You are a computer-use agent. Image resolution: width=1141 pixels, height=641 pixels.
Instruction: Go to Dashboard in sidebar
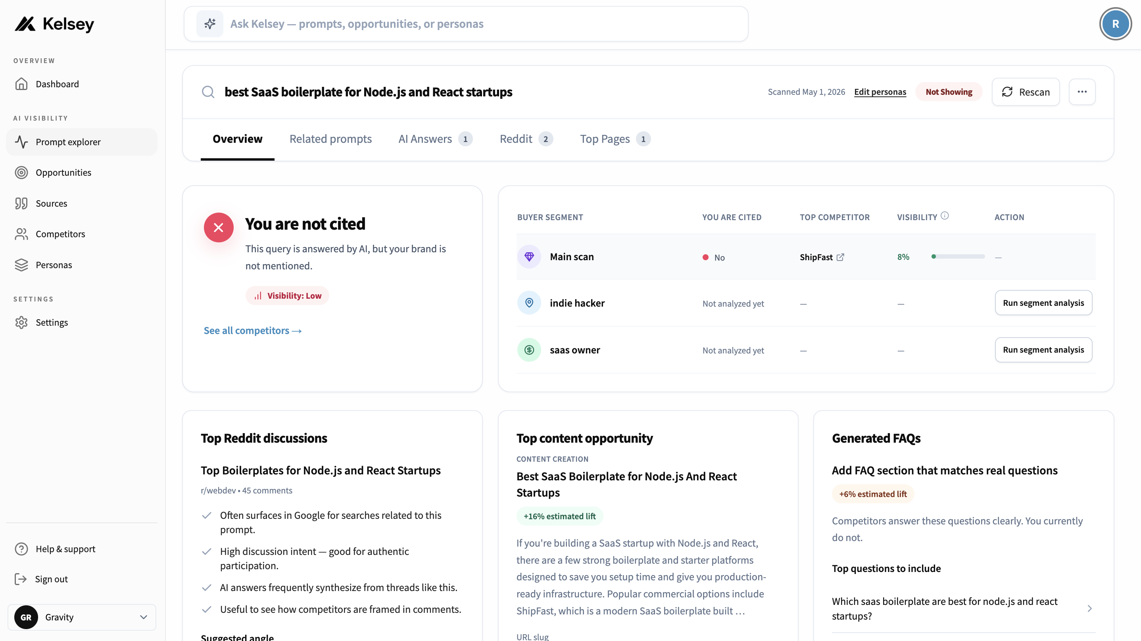click(82, 84)
